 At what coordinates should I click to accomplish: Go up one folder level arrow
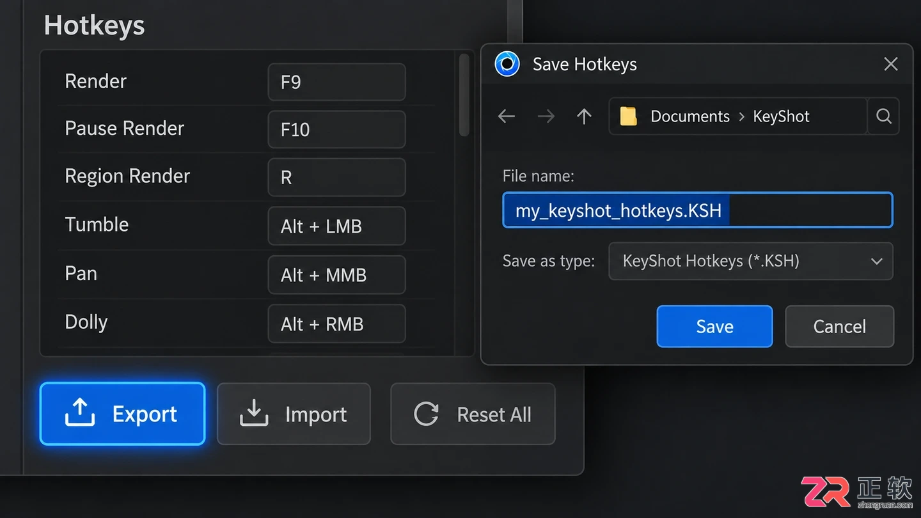(584, 116)
